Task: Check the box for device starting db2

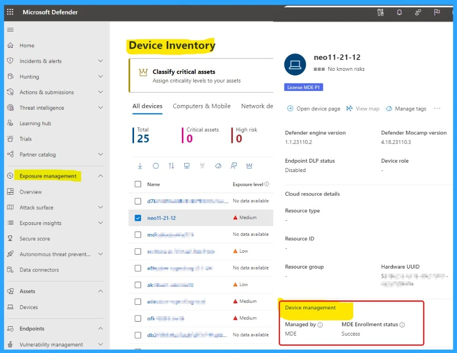Action: coord(138,335)
